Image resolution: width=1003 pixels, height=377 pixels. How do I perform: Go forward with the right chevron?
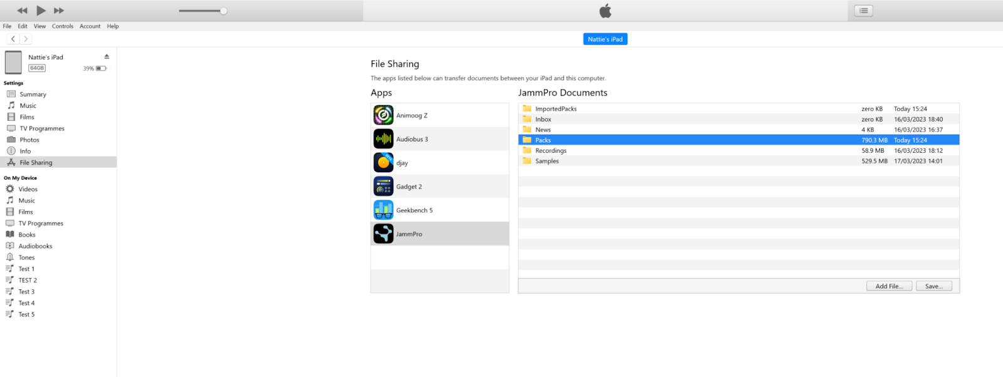point(26,39)
